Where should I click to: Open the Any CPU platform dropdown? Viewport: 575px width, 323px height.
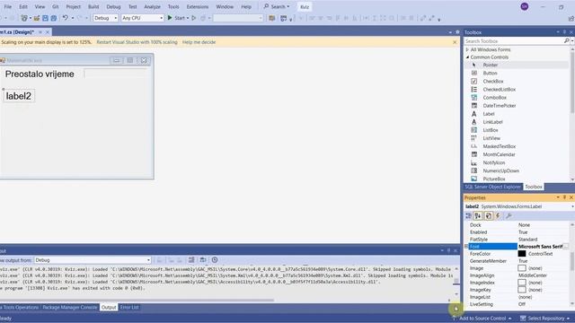click(x=142, y=18)
